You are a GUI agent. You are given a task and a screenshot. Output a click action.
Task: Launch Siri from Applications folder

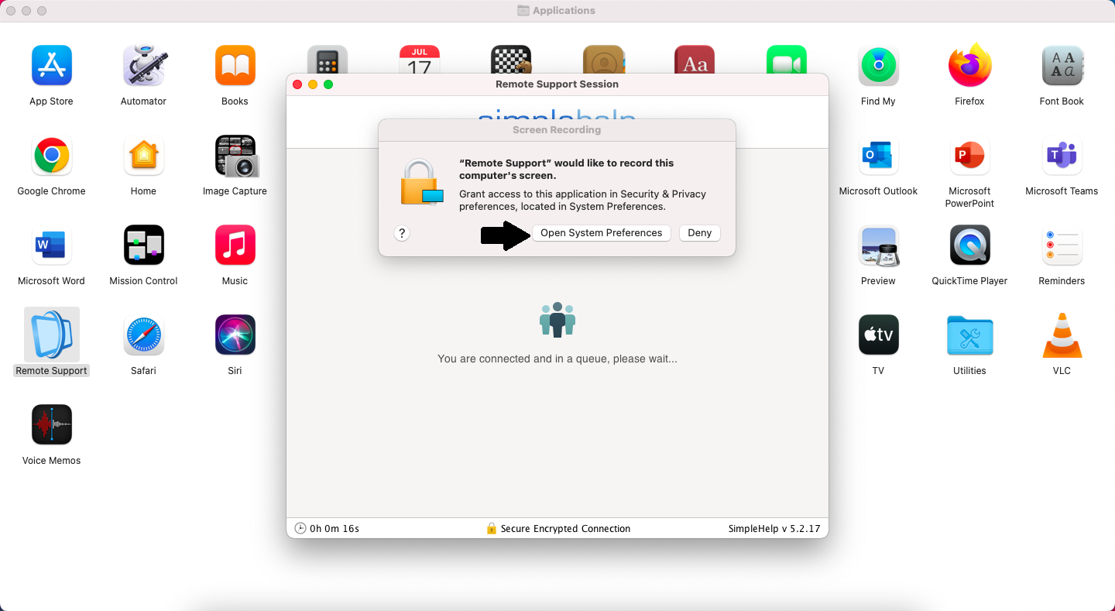pyautogui.click(x=235, y=335)
